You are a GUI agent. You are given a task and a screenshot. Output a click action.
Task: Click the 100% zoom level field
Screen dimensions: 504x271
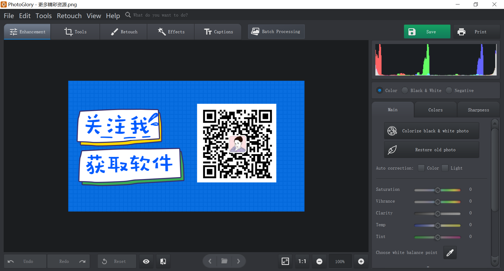point(340,261)
